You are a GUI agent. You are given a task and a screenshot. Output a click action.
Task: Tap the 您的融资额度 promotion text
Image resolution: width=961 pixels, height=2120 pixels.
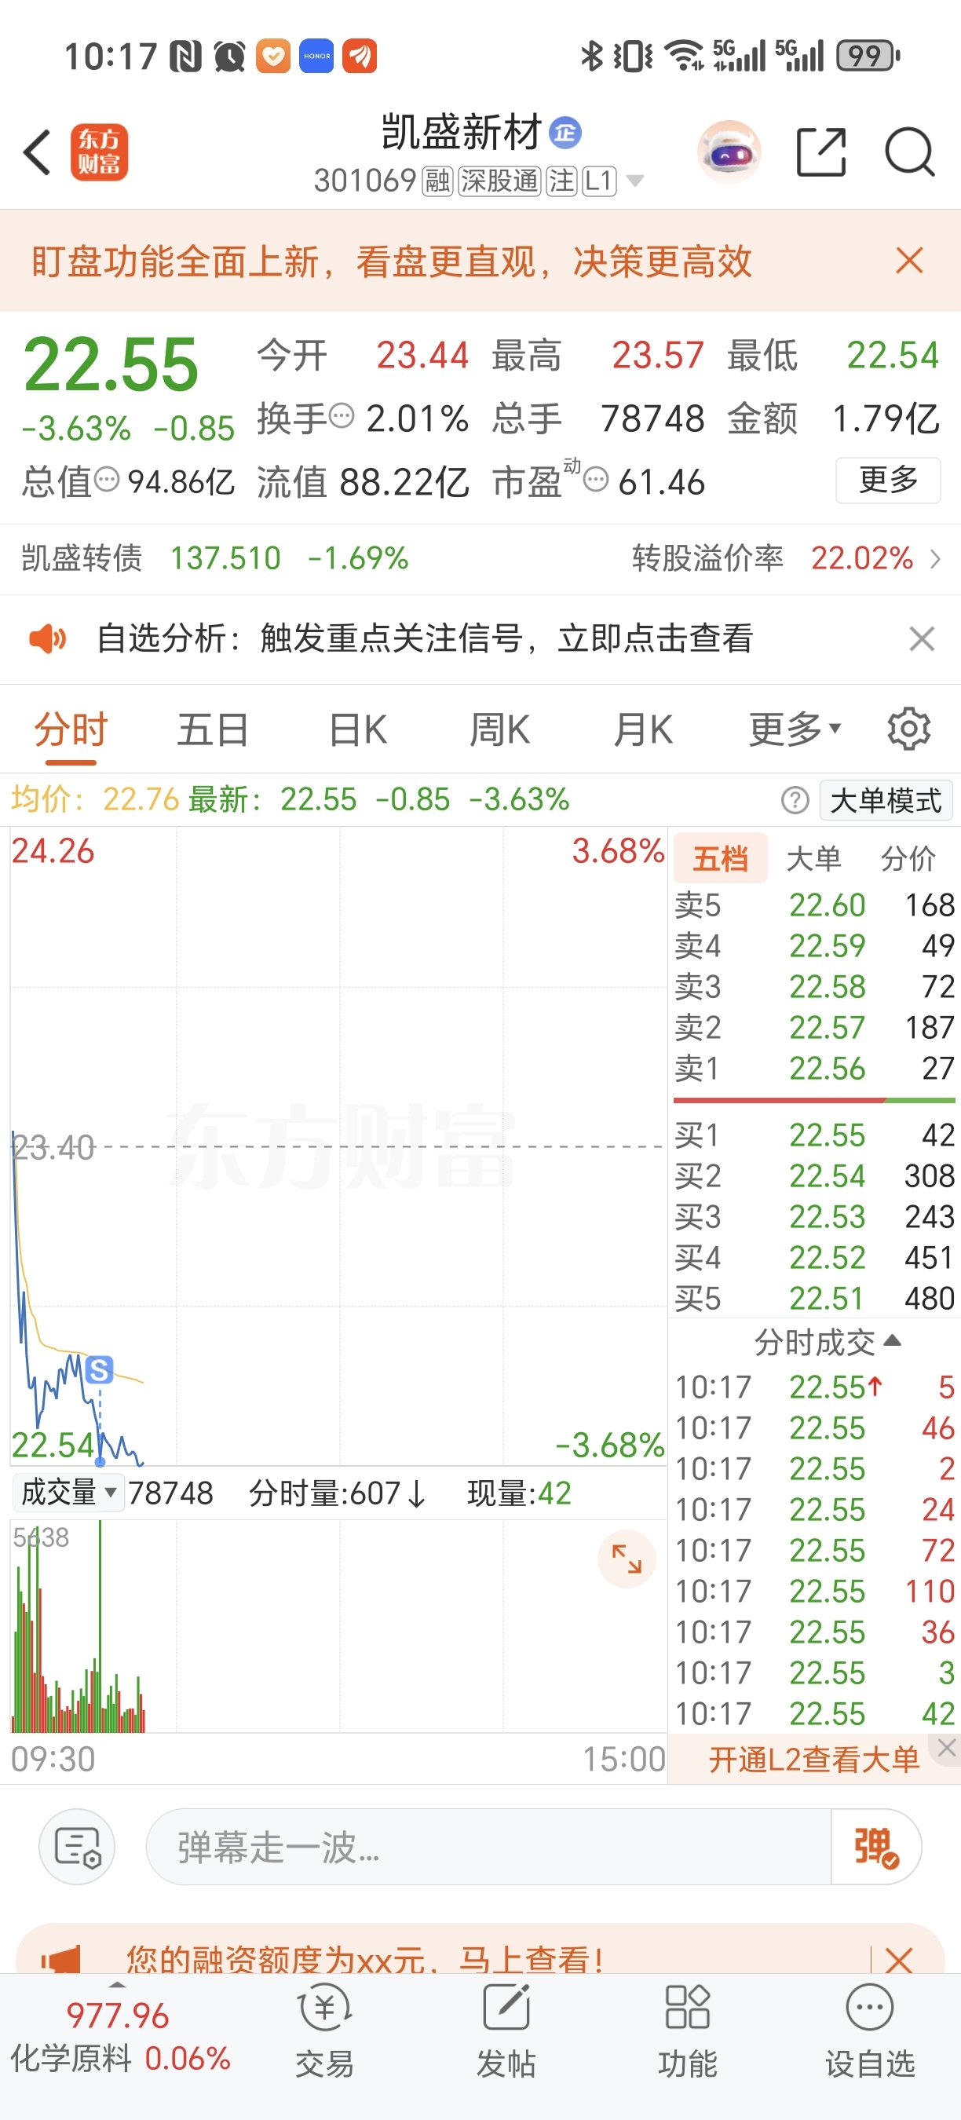click(364, 1960)
